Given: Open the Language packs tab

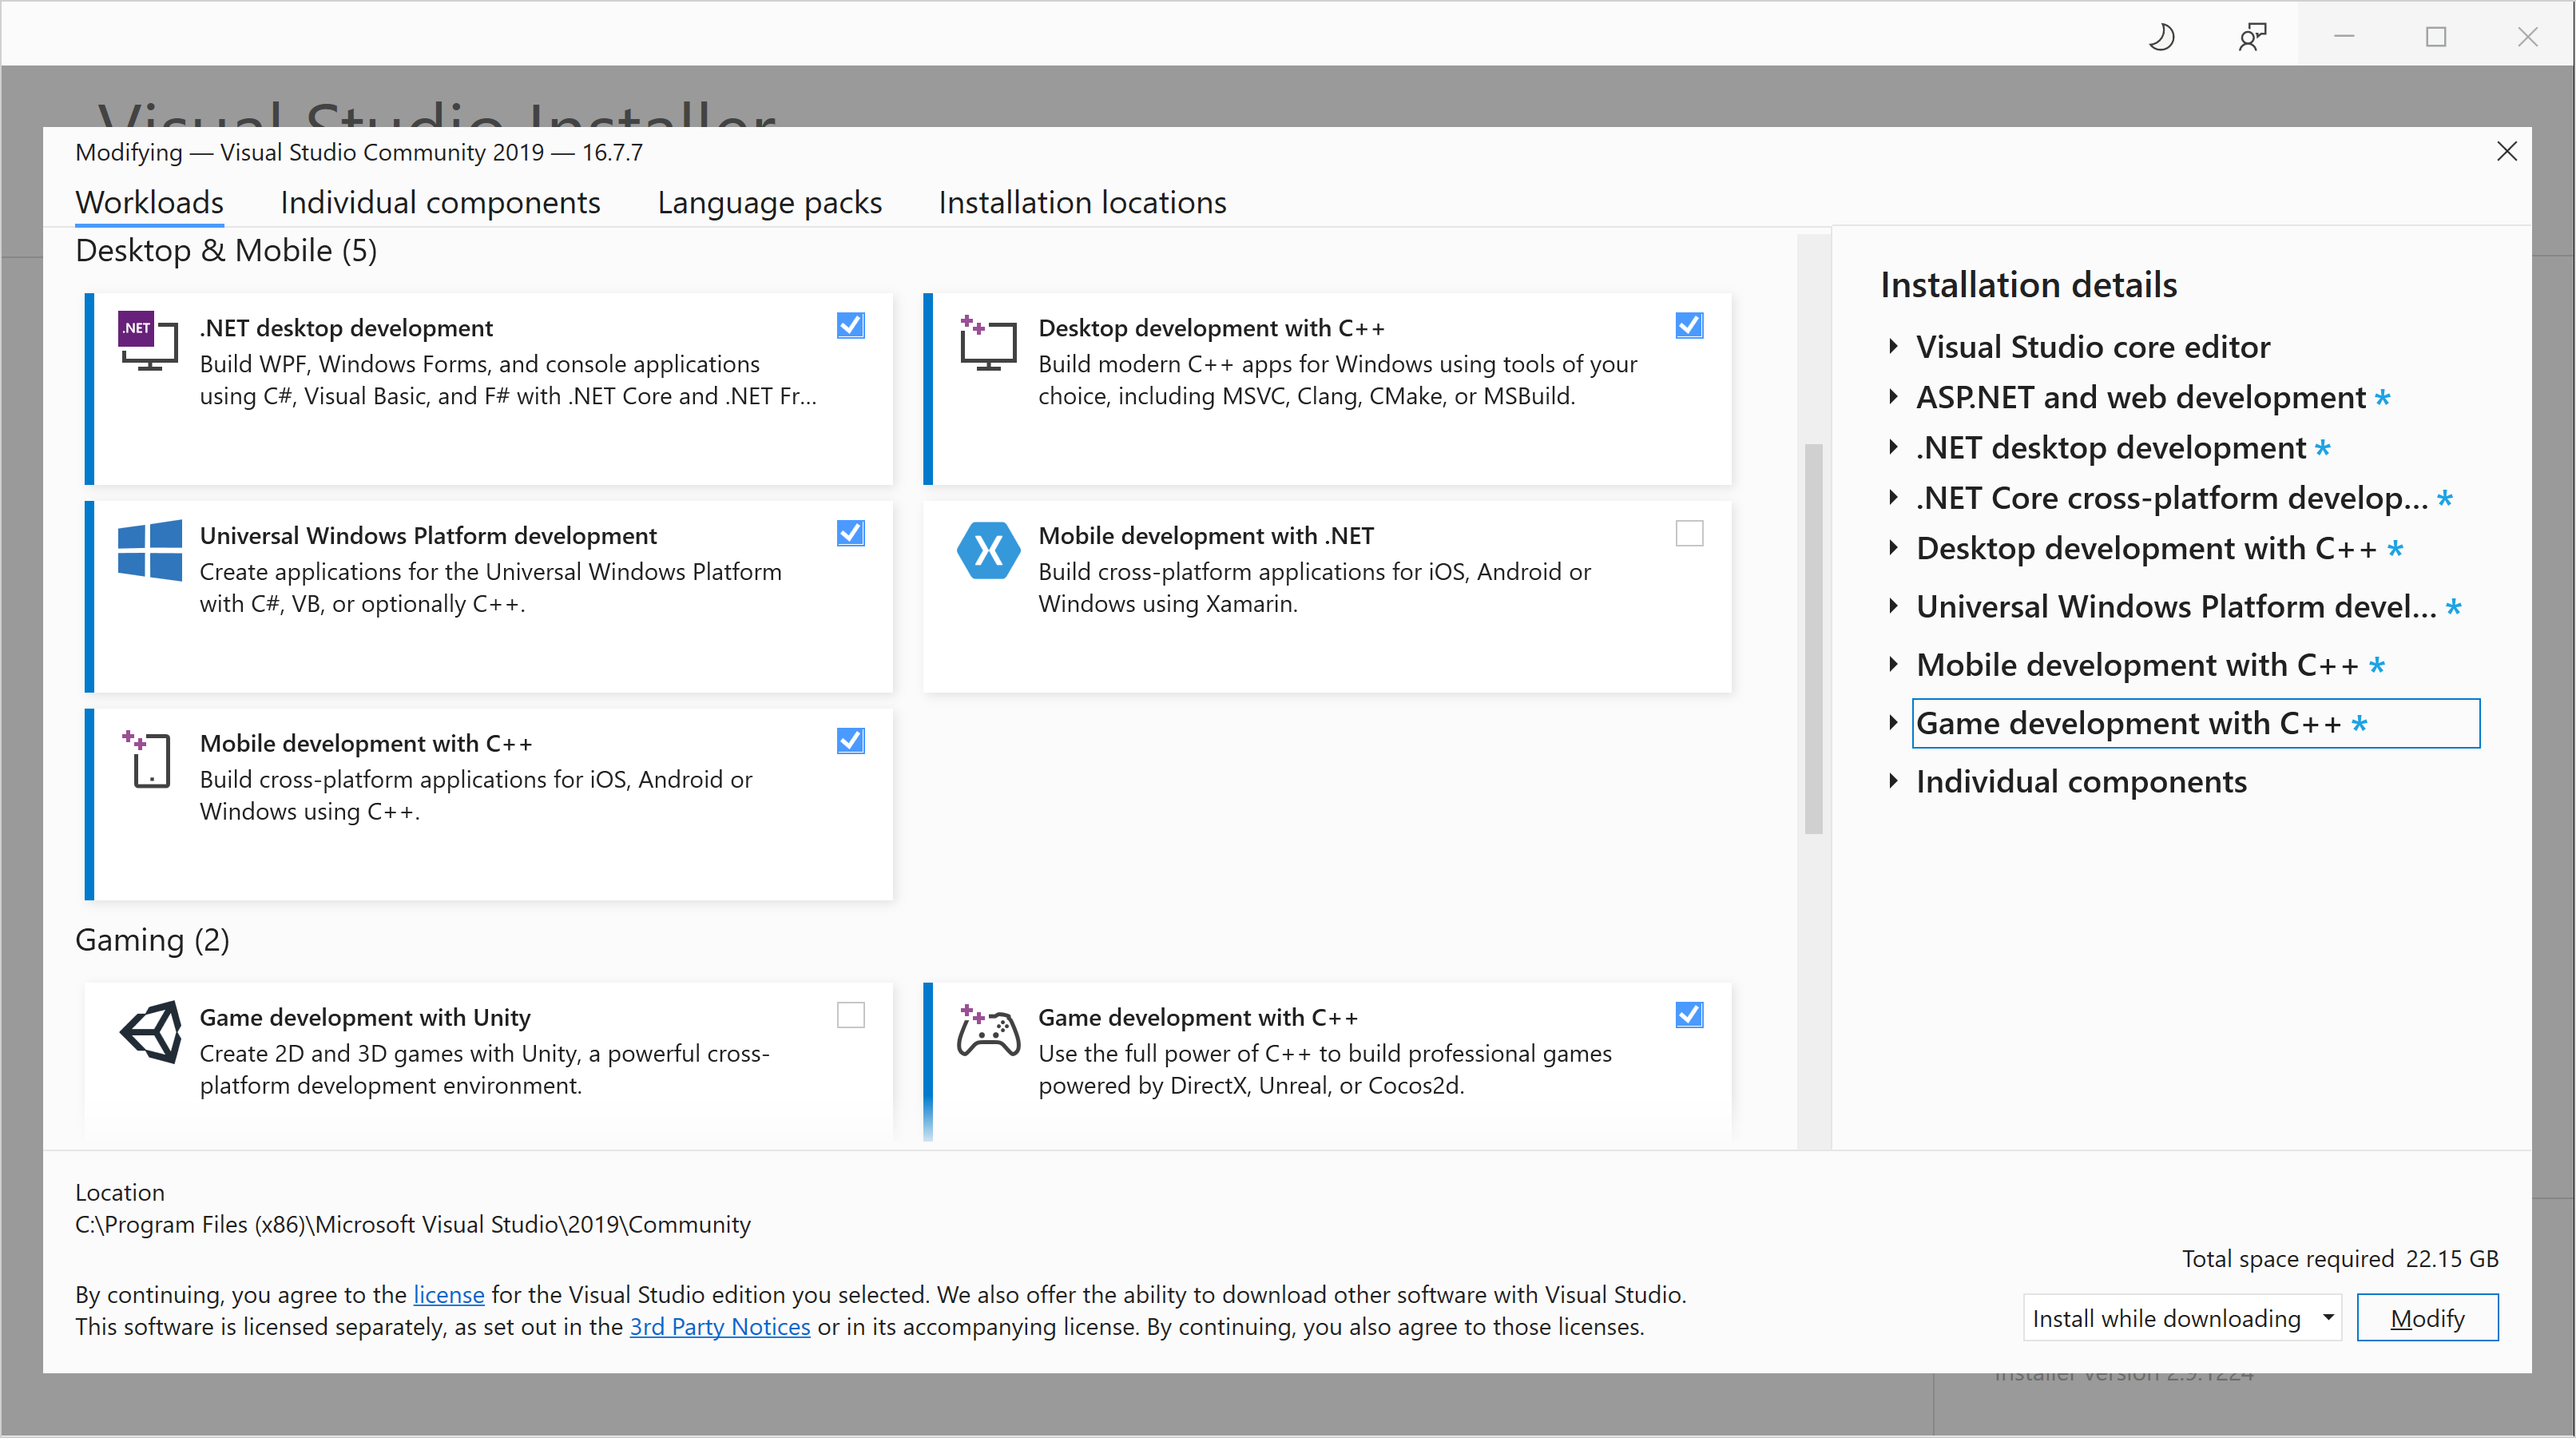Looking at the screenshot, I should pyautogui.click(x=769, y=203).
